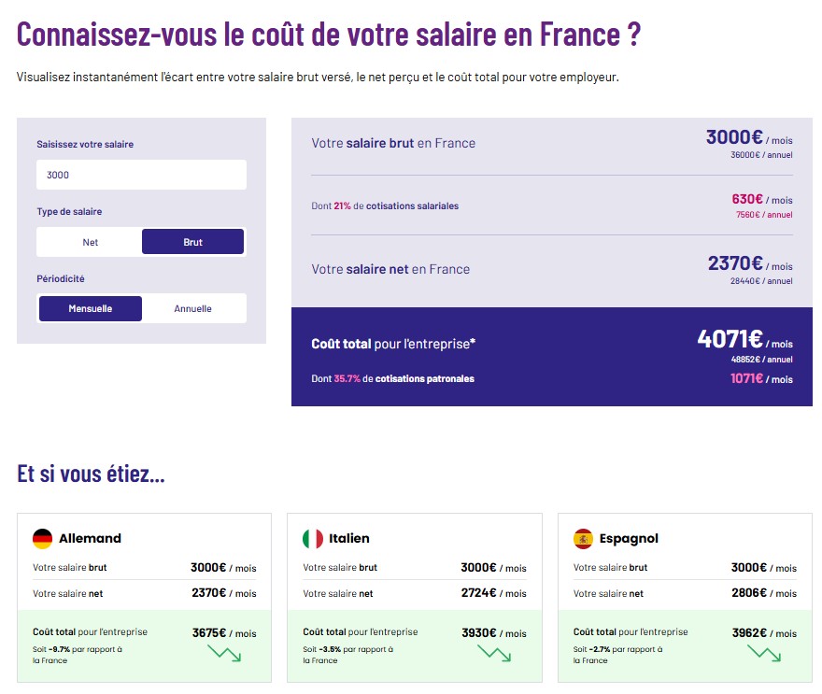The width and height of the screenshot is (822, 694).
Task: Click the green down arrow in the Espagnol card
Action: coord(764,652)
